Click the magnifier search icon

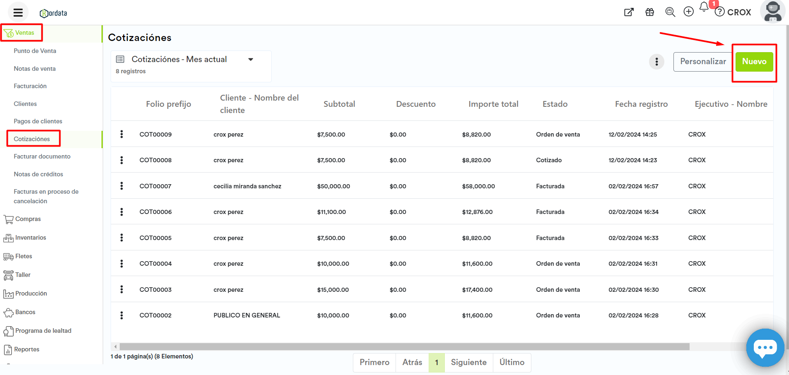pyautogui.click(x=670, y=12)
